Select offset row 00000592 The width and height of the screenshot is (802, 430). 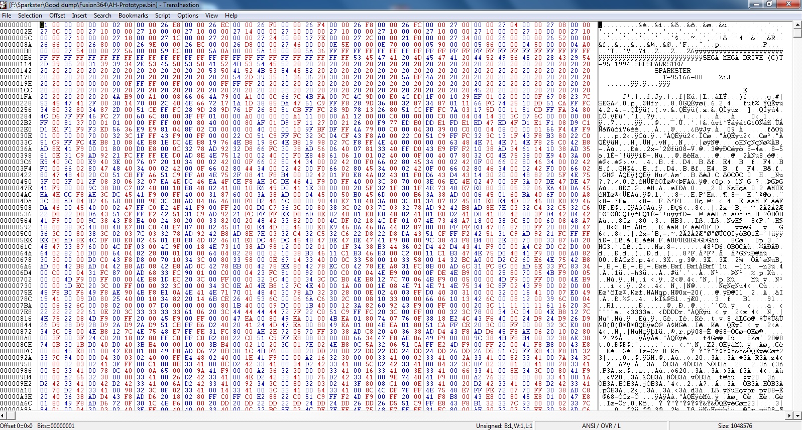pos(16,227)
